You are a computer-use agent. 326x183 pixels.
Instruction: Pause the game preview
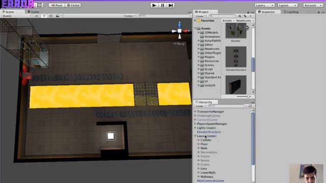[x=162, y=6]
